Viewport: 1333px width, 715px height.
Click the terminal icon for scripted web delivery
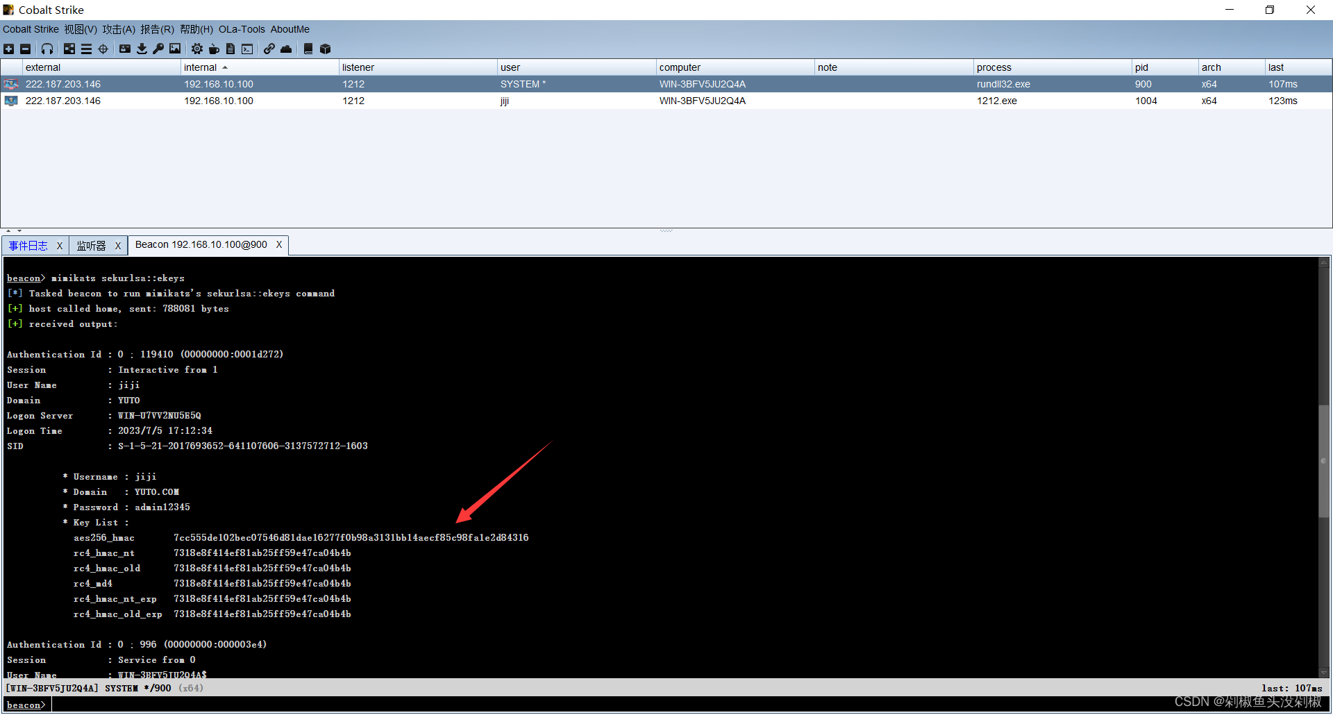coord(247,49)
